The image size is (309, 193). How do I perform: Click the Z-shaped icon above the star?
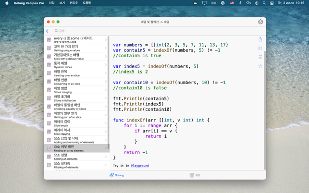click(260, 57)
